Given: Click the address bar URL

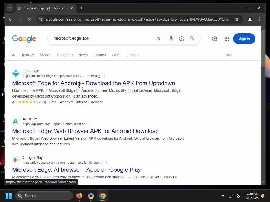Looking at the screenshot, I should 138,19.
